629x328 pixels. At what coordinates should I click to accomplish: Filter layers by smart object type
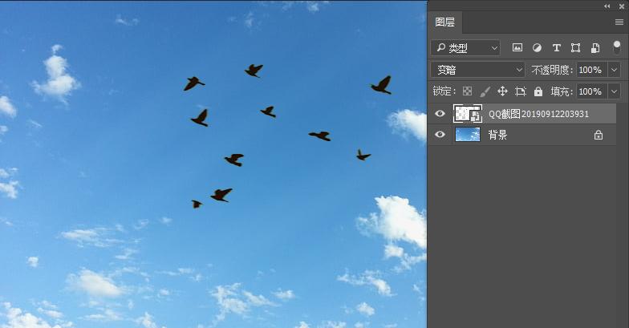coord(595,48)
